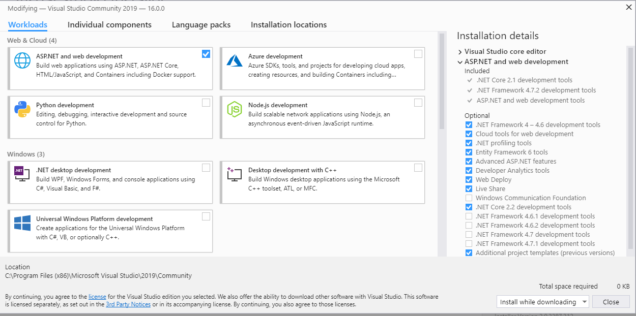Viewport: 636px width, 316px height.
Task: Open the Individual components tab
Action: (109, 25)
